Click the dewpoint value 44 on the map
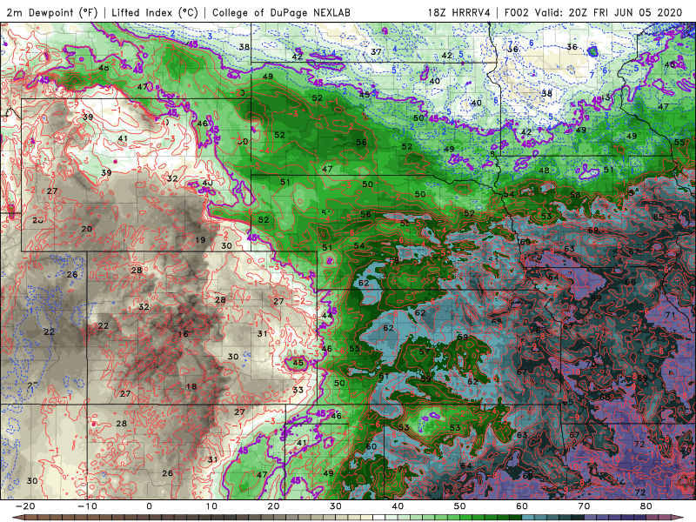 pyautogui.click(x=327, y=315)
